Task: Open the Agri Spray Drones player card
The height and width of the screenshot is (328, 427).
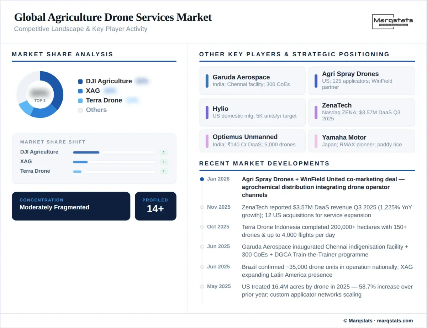Action: 362,81
